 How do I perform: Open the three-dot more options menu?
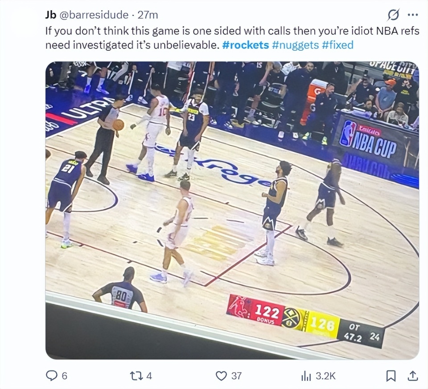pos(413,15)
